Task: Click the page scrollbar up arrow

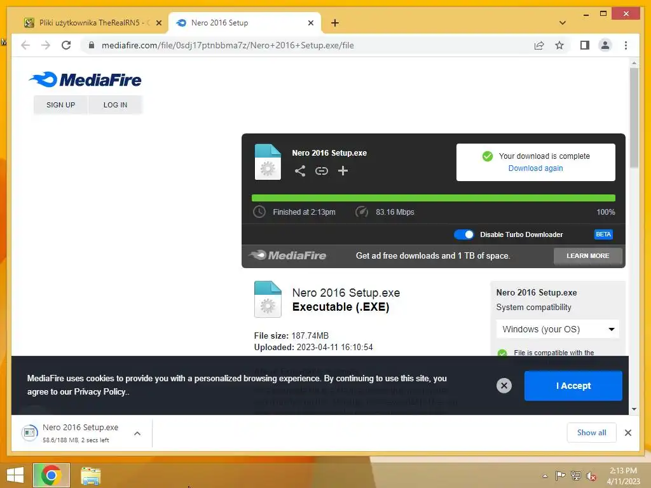Action: [634, 63]
